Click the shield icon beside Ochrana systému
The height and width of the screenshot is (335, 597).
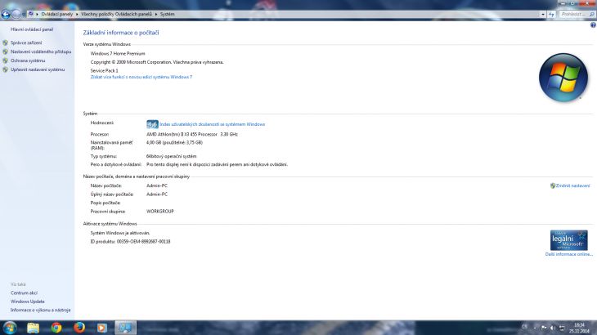pos(6,60)
